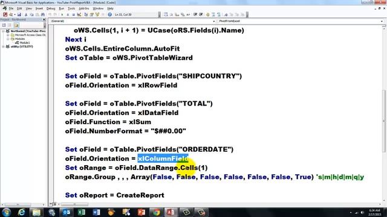Screen dimensions: 387x217
Task: Click Toggle Folders icon in Project panel
Action: 16,25
